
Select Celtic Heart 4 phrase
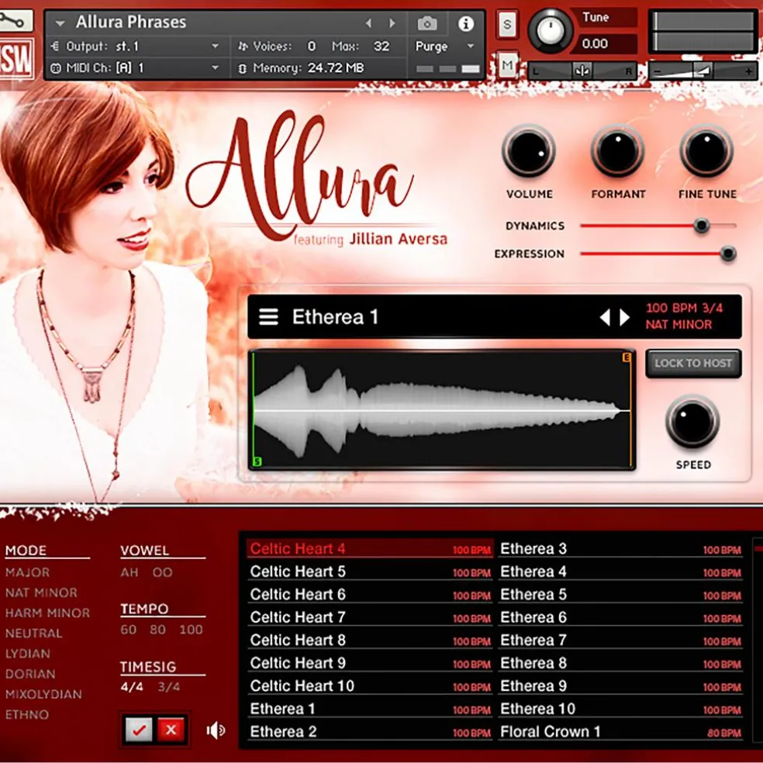coord(370,549)
